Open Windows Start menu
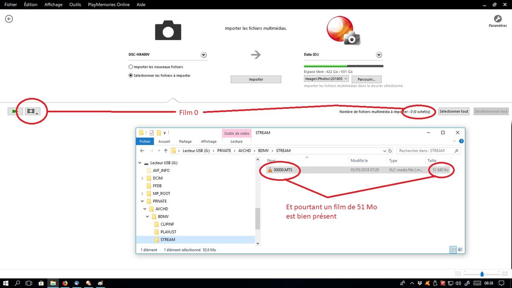 click(6, 283)
